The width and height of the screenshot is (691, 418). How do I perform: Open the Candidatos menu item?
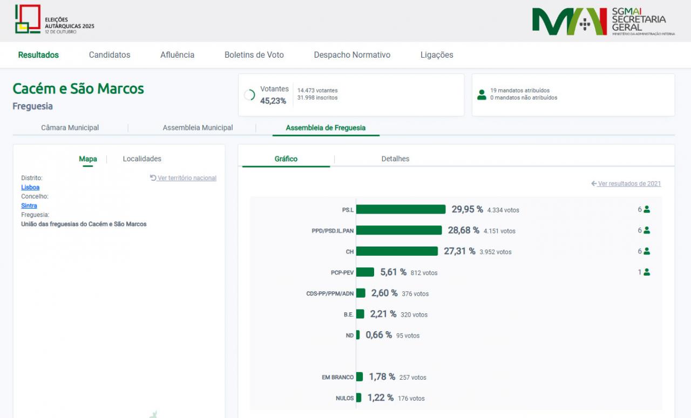click(x=110, y=55)
